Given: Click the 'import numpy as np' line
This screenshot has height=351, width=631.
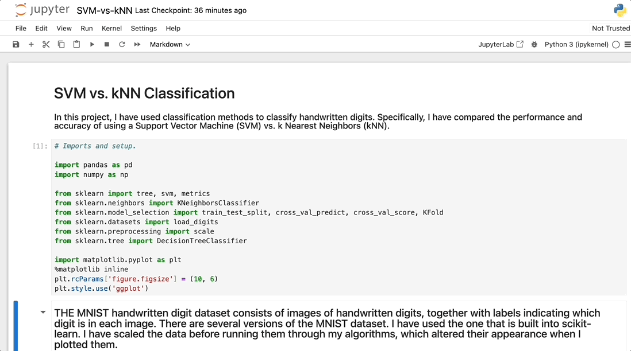Looking at the screenshot, I should pyautogui.click(x=91, y=175).
